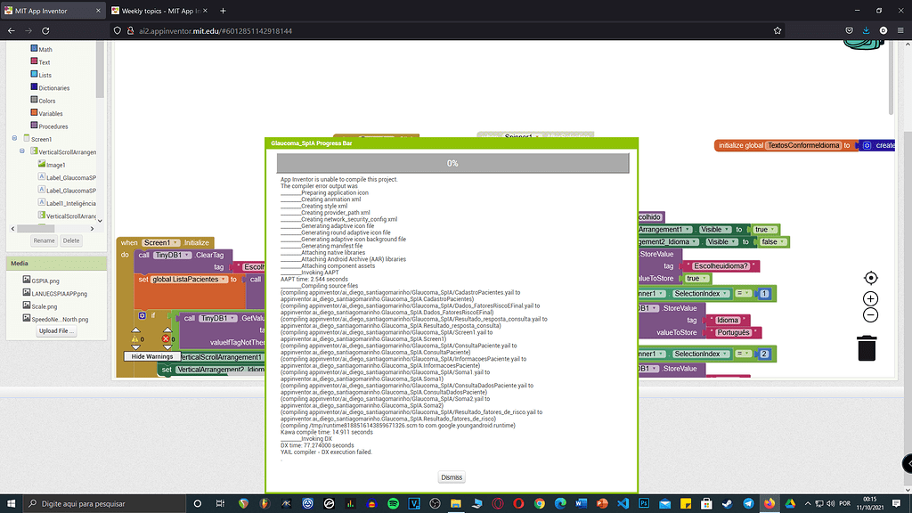
Task: Dismiss the compile error dialog
Action: click(x=452, y=476)
